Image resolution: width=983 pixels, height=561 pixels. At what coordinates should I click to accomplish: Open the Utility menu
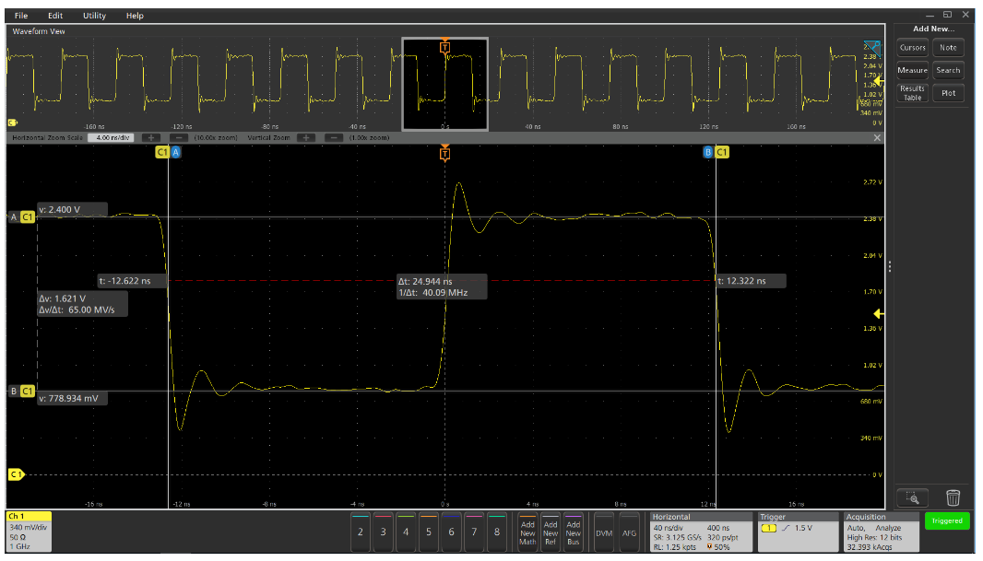(94, 16)
